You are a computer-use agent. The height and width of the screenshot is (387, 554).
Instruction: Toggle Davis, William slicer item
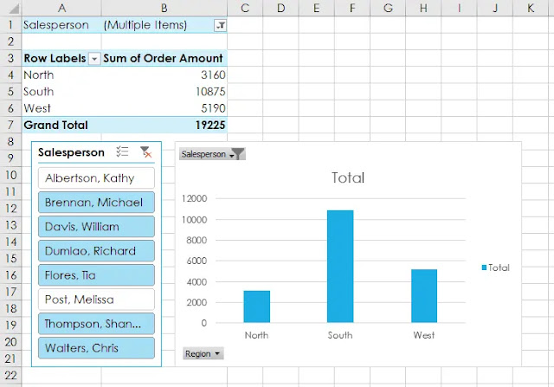[96, 227]
